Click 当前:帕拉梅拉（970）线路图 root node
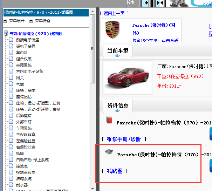Image resolution: width=212 pixels, height=191 pixels. (35, 34)
